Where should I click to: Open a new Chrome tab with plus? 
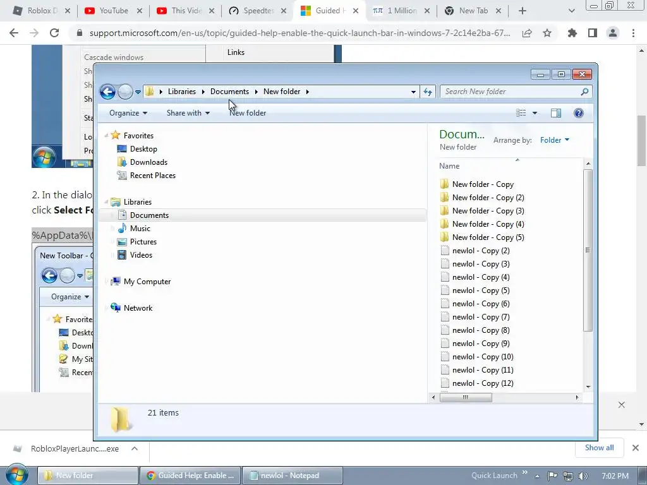(x=522, y=11)
